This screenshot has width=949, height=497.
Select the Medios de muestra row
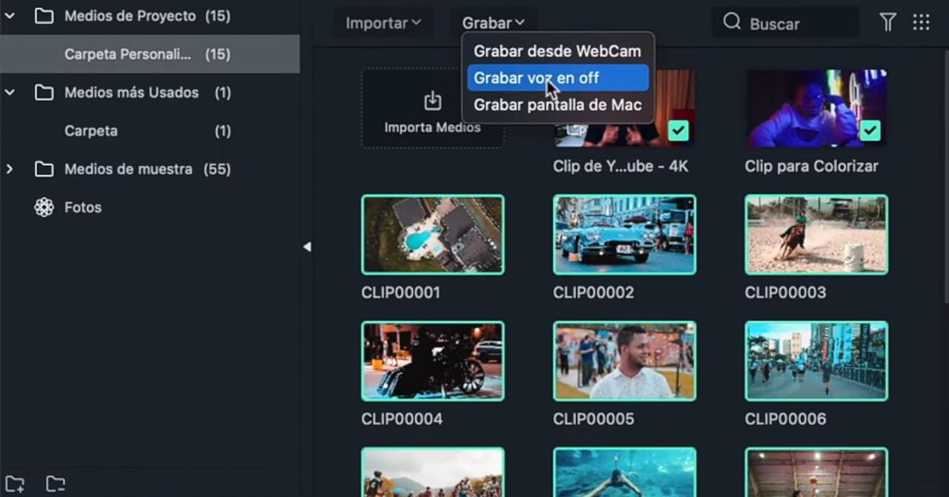pyautogui.click(x=150, y=169)
